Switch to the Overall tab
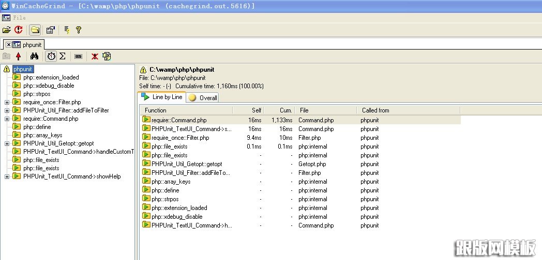The image size is (542, 260). click(203, 98)
